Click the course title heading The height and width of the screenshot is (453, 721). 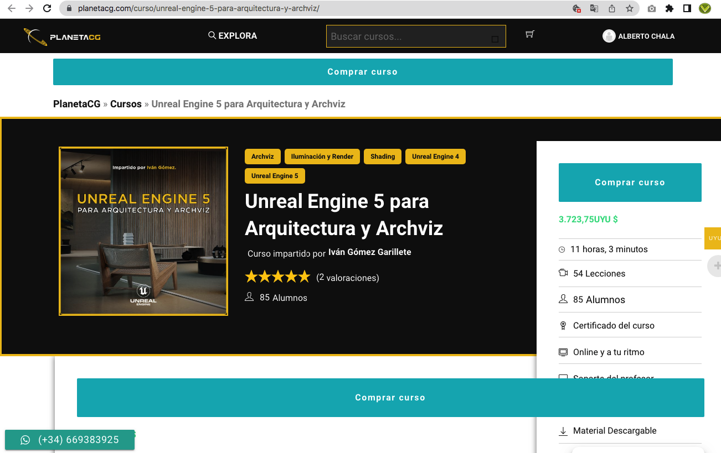pos(344,215)
